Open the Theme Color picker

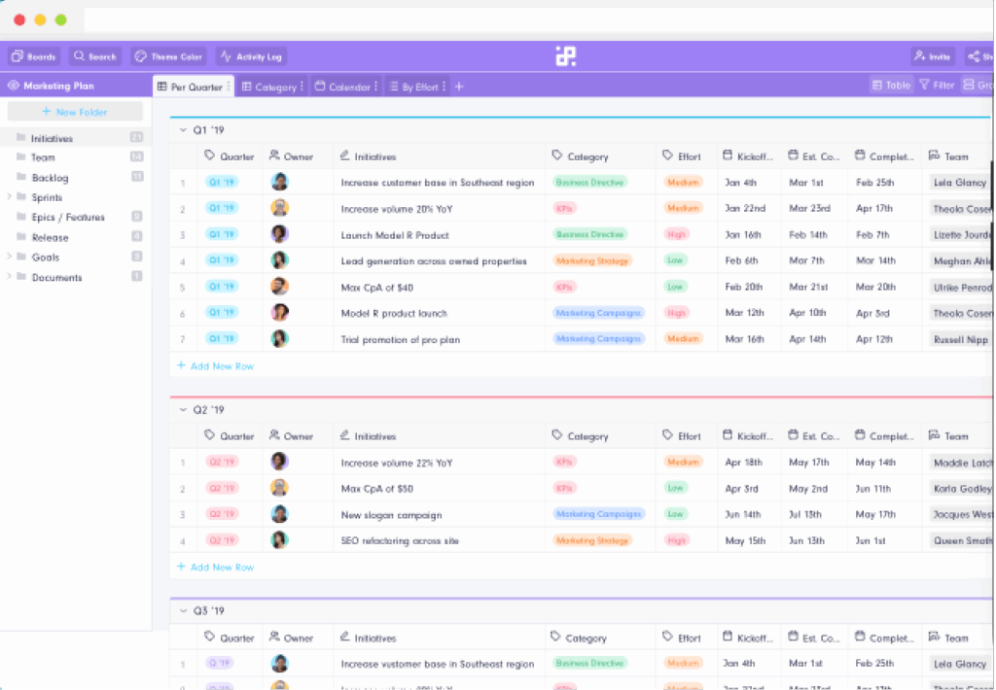coord(168,56)
